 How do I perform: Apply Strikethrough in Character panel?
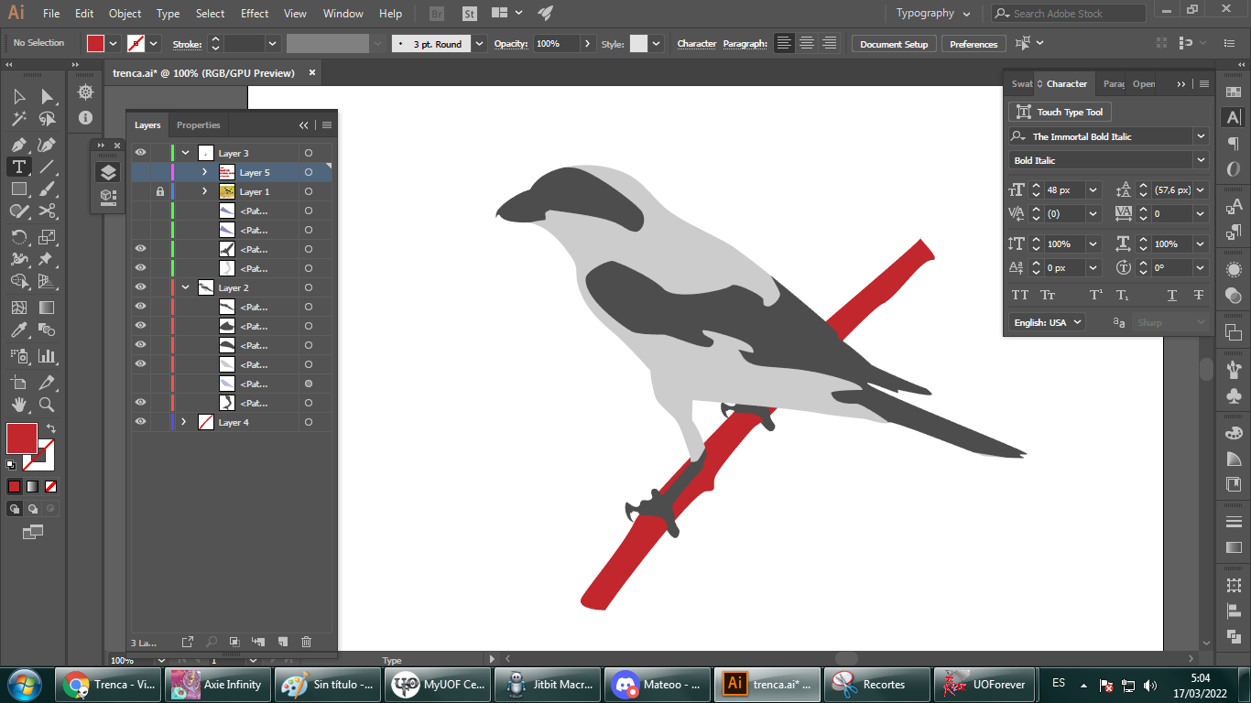1199,295
